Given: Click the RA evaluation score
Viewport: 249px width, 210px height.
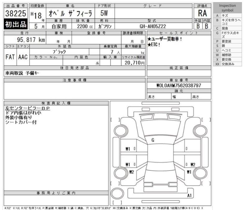Looking at the screenshot, I should pos(202,13).
